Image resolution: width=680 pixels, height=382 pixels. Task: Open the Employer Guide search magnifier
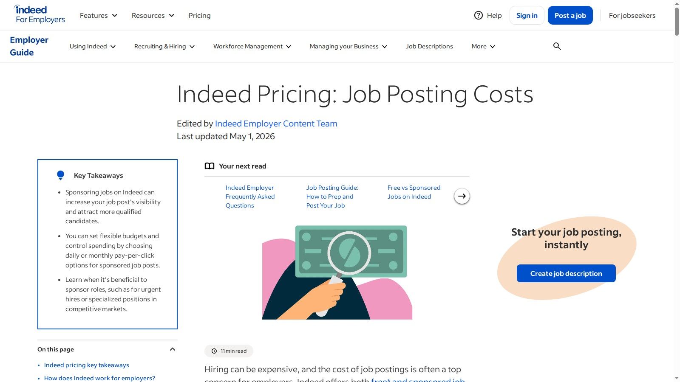[557, 46]
